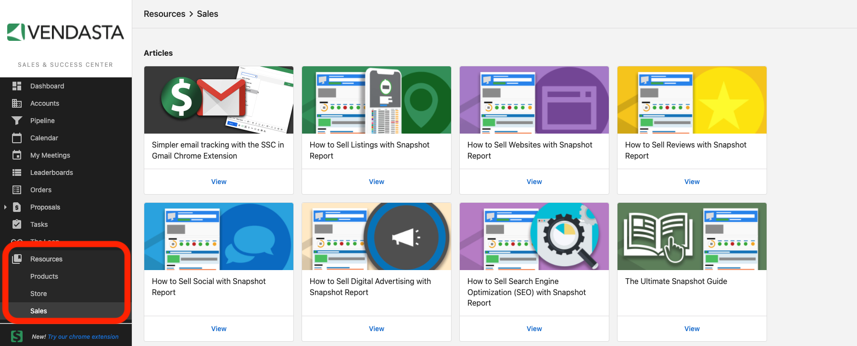Screen dimensions: 857x346
Task: Click How to Sell Digital Advertising title
Action: click(x=370, y=287)
